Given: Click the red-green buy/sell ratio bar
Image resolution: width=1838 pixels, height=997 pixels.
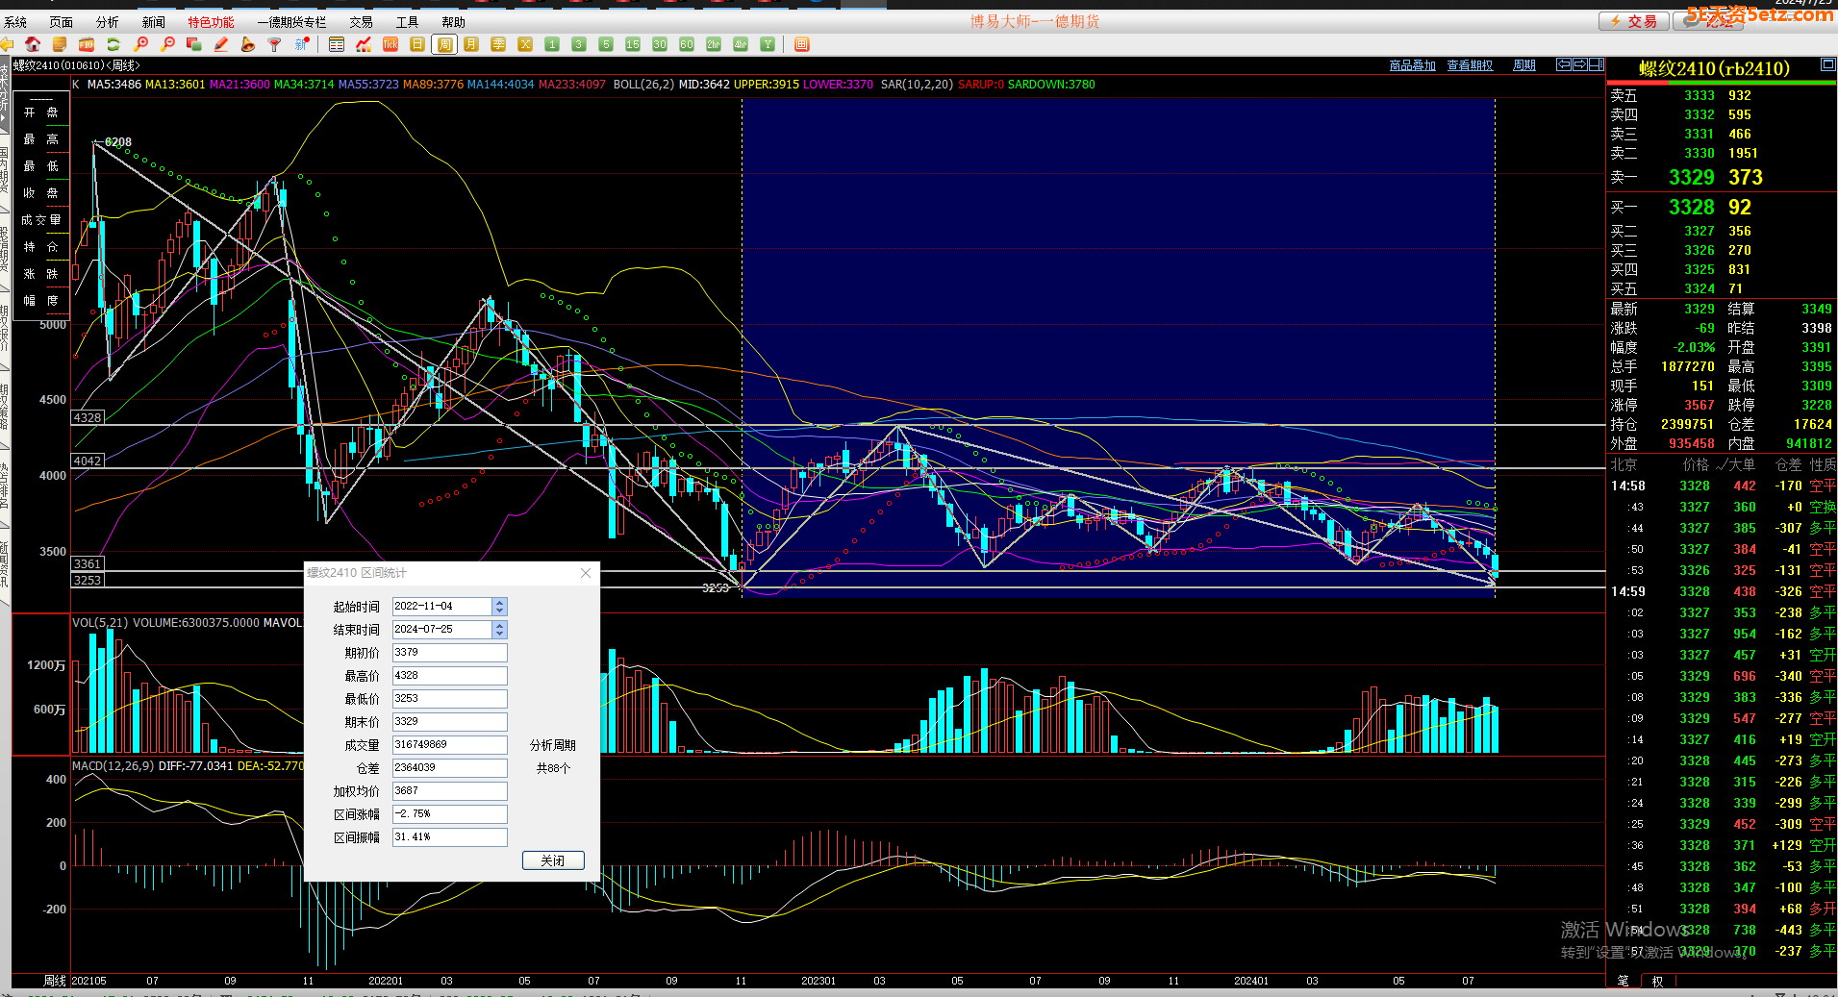Looking at the screenshot, I should point(1721,84).
